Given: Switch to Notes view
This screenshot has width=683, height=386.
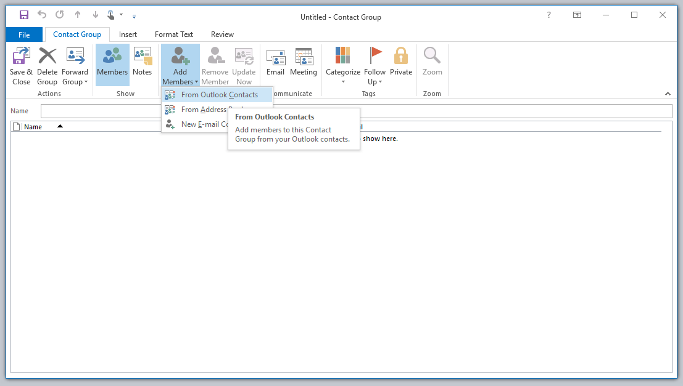Looking at the screenshot, I should point(143,65).
